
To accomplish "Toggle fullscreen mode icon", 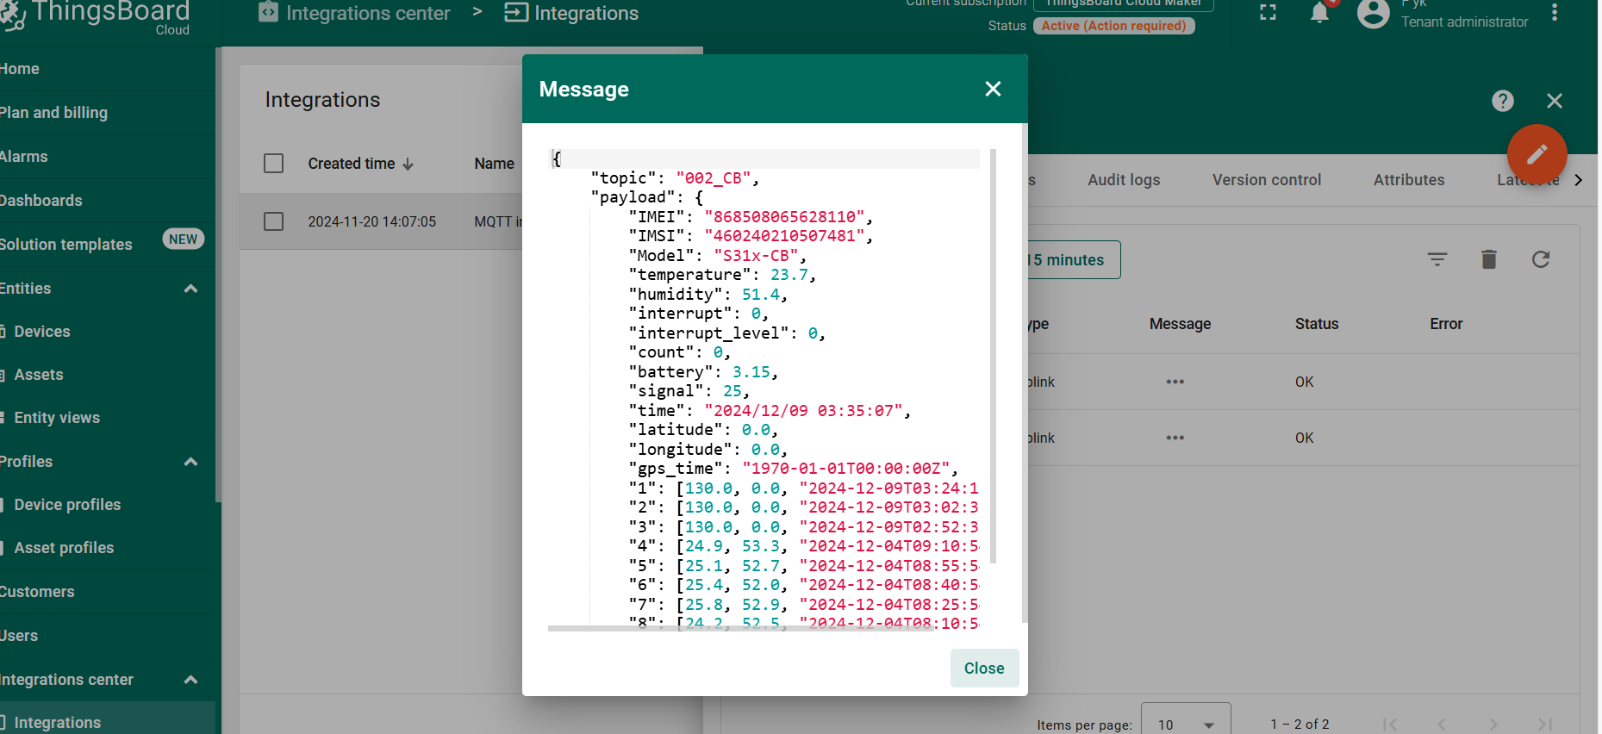I will 1268,13.
